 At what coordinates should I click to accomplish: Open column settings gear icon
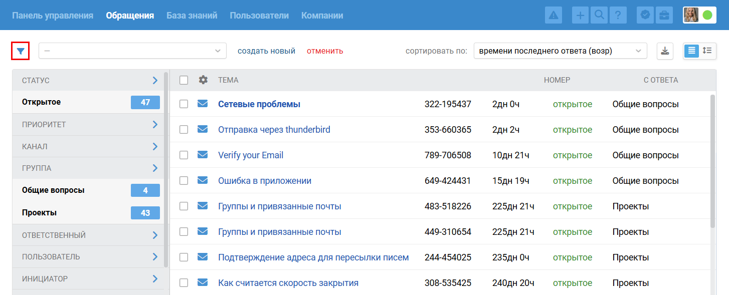pyautogui.click(x=203, y=80)
